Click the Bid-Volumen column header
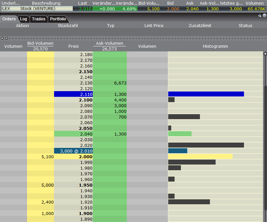The width and height of the screenshot is (267, 222). [x=40, y=44]
